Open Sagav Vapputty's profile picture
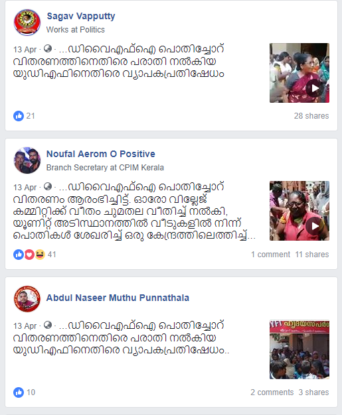Viewport: 342px width, 415px height. [x=27, y=23]
